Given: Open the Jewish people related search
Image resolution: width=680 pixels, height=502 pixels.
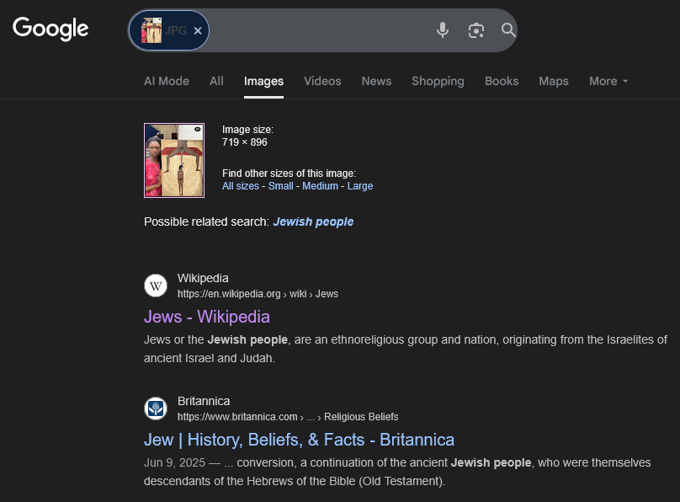Looking at the screenshot, I should tap(313, 222).
